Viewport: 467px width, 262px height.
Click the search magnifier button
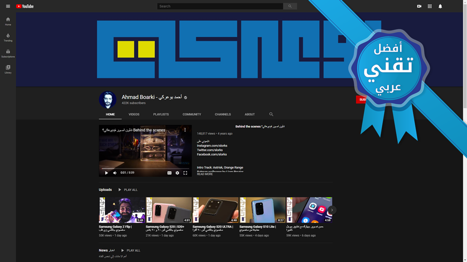[290, 6]
